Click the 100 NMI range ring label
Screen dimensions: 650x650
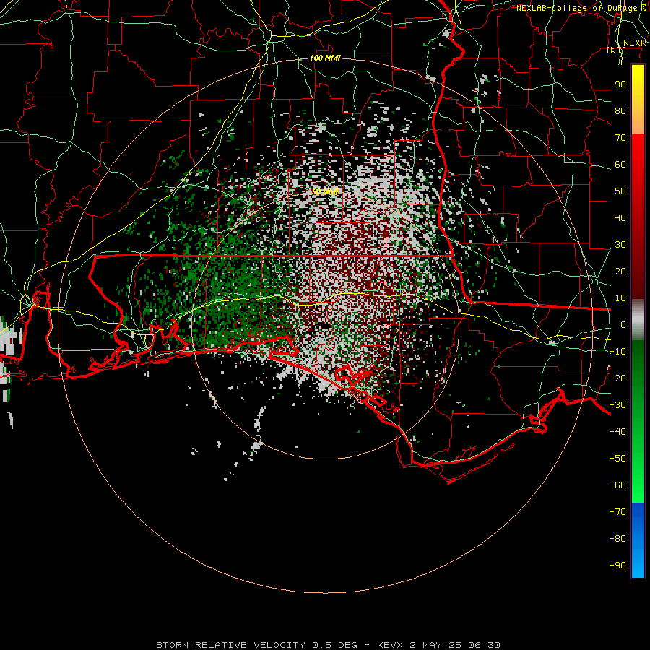pos(325,58)
